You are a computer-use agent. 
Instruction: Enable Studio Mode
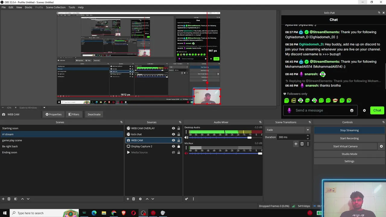tap(349, 154)
